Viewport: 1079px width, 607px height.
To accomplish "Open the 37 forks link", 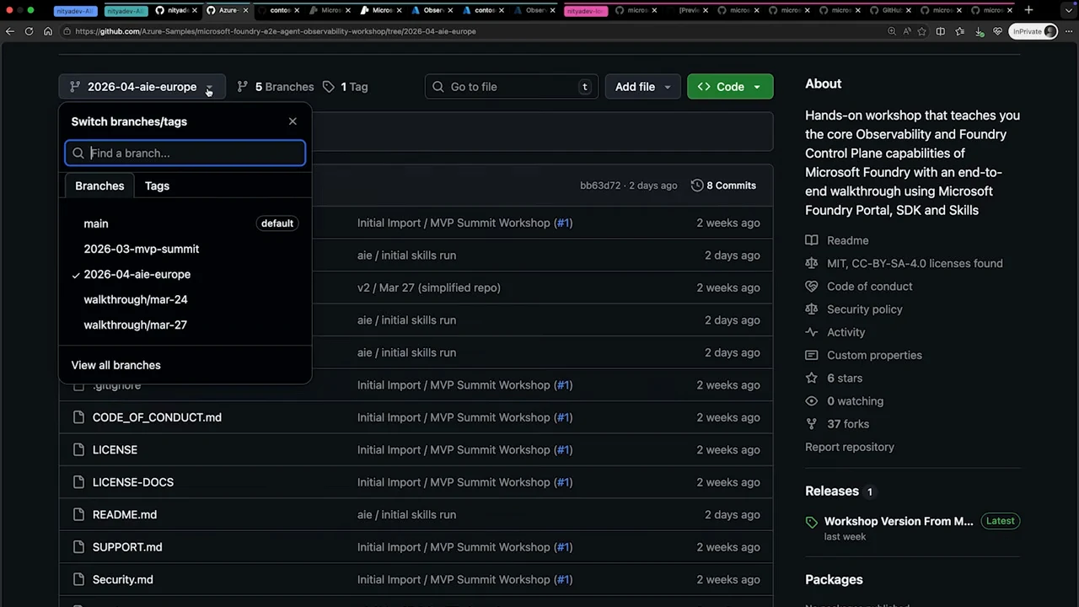I will click(x=848, y=424).
